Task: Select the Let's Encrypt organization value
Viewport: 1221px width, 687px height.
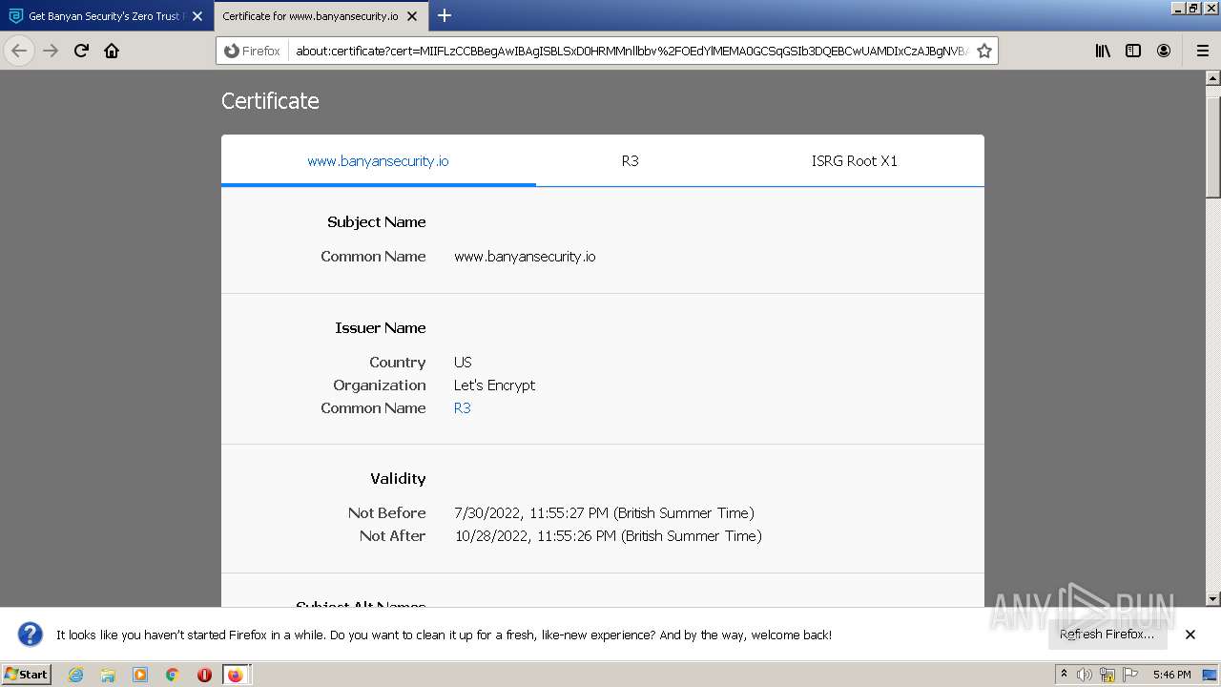Action: [494, 385]
